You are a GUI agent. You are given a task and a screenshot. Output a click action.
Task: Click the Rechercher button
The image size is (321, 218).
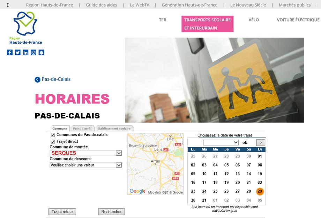point(111,212)
